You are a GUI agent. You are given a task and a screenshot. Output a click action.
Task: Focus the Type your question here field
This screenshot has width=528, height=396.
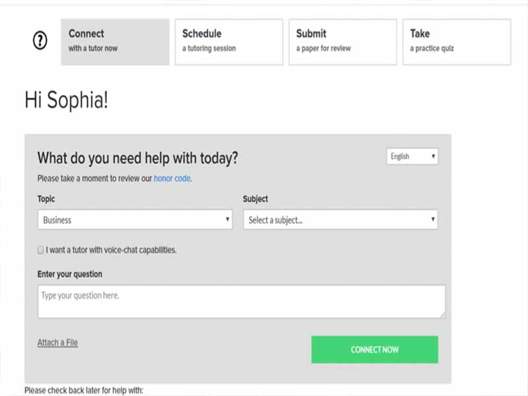click(x=241, y=301)
